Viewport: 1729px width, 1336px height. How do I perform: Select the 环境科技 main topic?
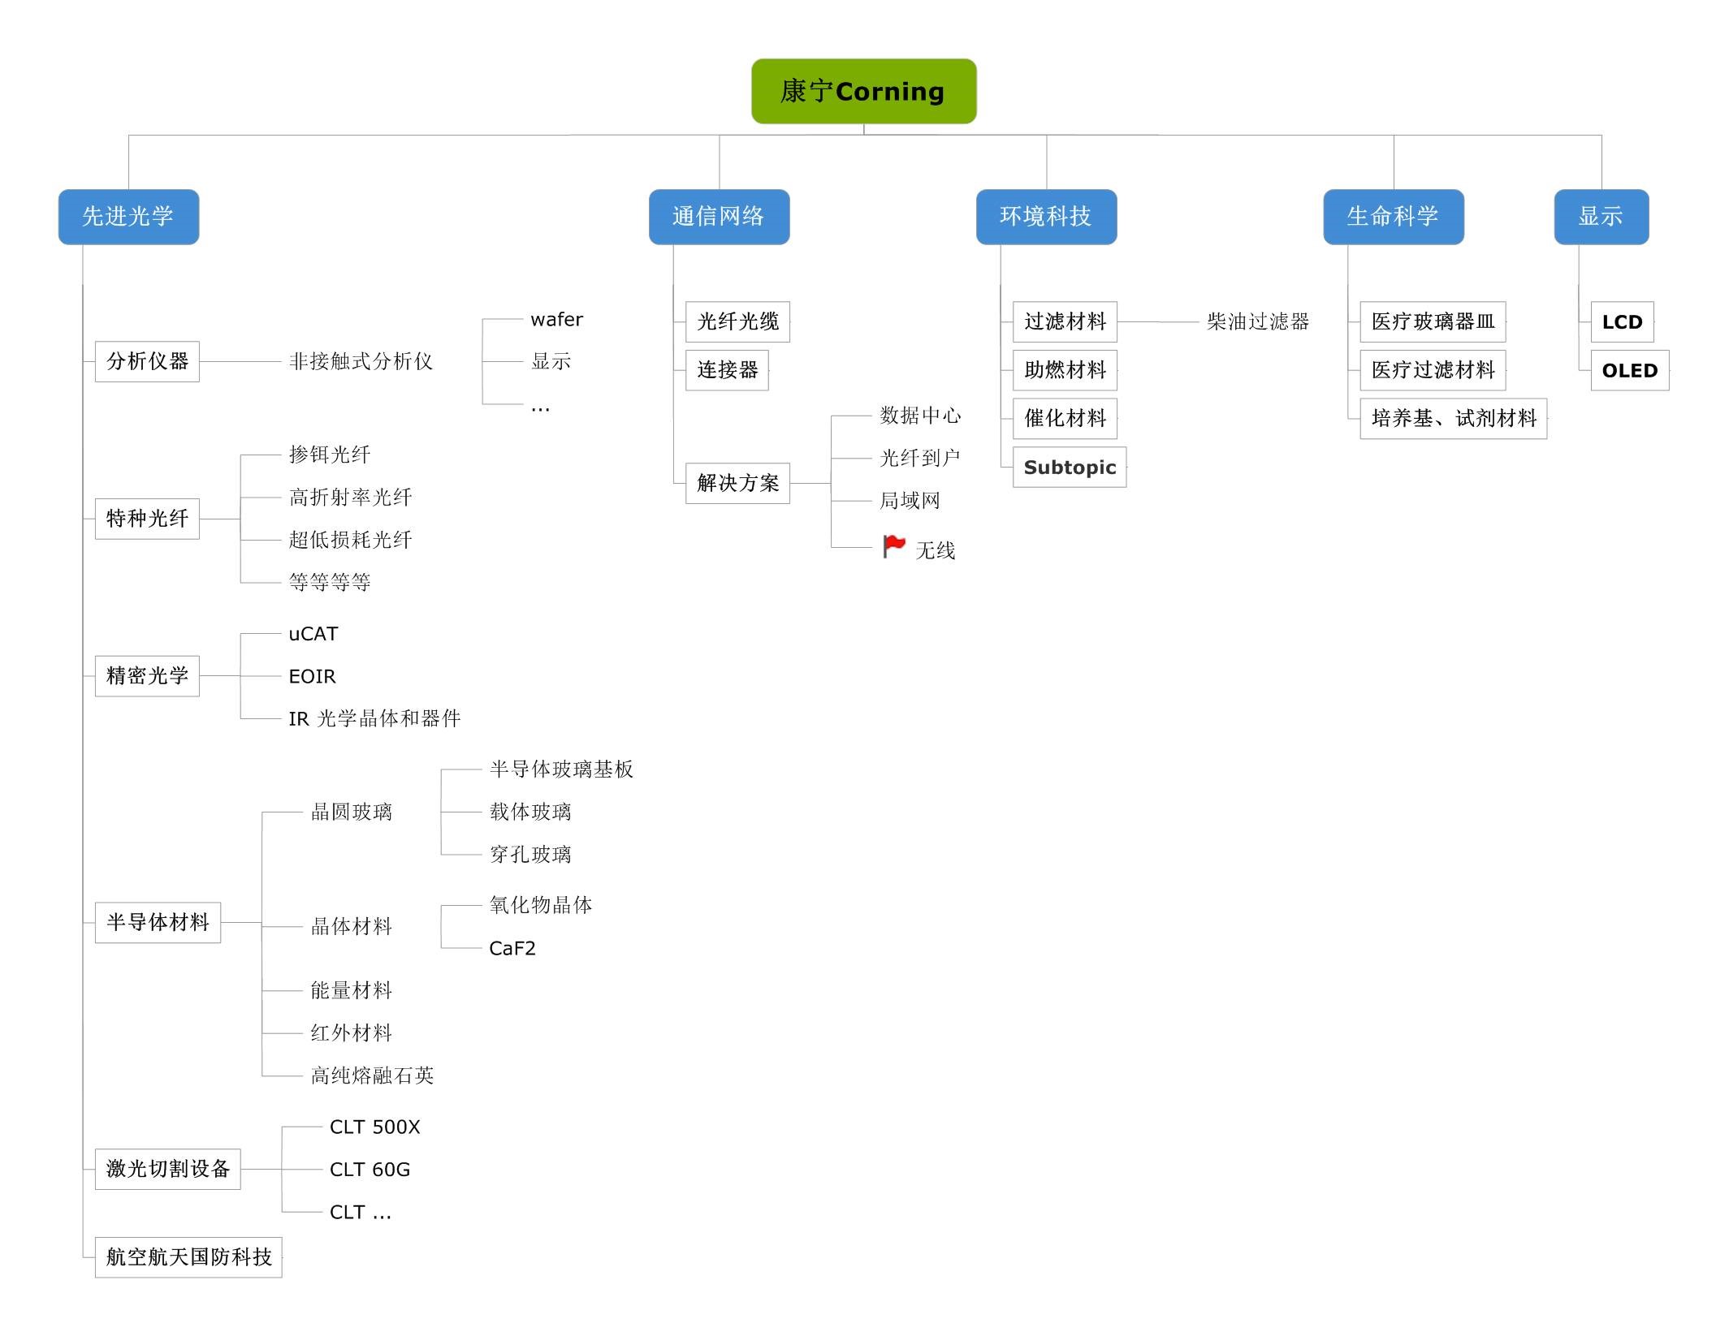(1046, 217)
